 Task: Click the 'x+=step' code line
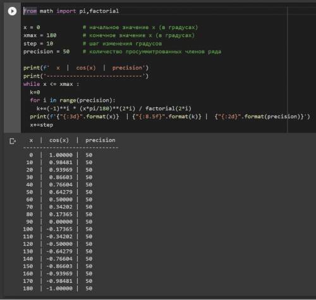point(41,125)
